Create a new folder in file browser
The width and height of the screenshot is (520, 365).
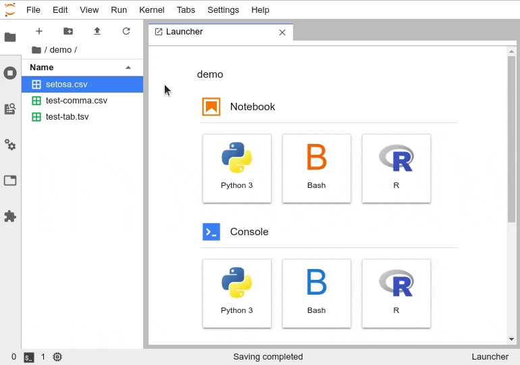pos(68,31)
